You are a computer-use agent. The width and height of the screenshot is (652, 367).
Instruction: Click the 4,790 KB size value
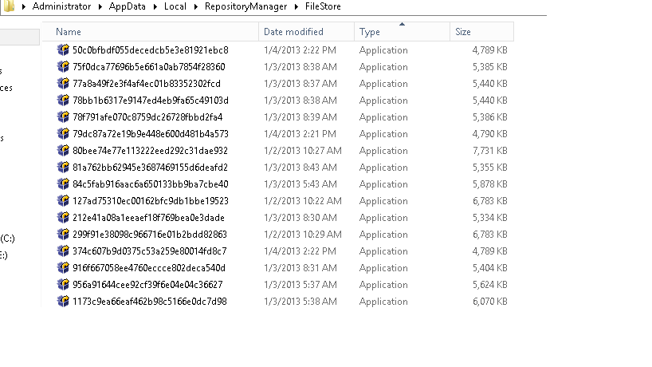point(490,134)
